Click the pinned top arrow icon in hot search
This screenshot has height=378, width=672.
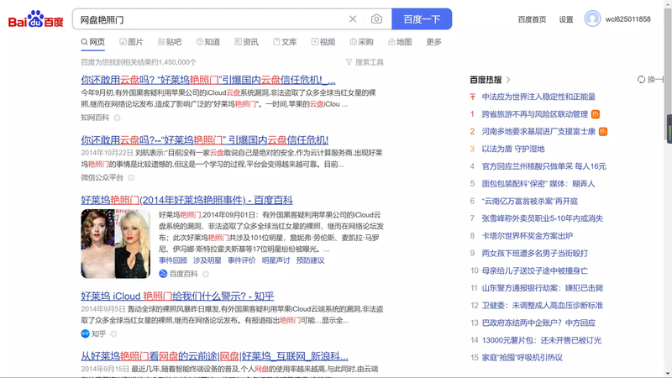(x=472, y=97)
